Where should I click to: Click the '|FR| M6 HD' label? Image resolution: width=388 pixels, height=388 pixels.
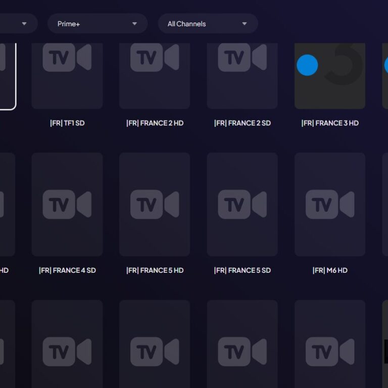point(330,270)
